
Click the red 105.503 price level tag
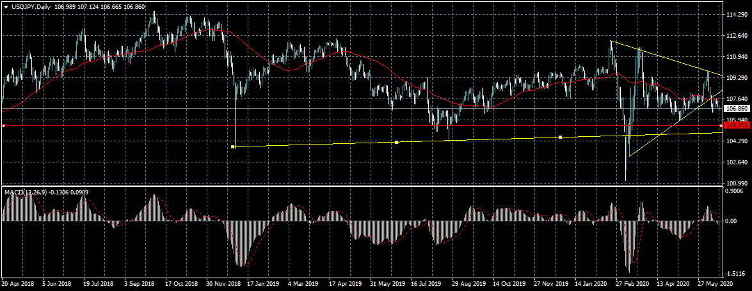(x=738, y=125)
